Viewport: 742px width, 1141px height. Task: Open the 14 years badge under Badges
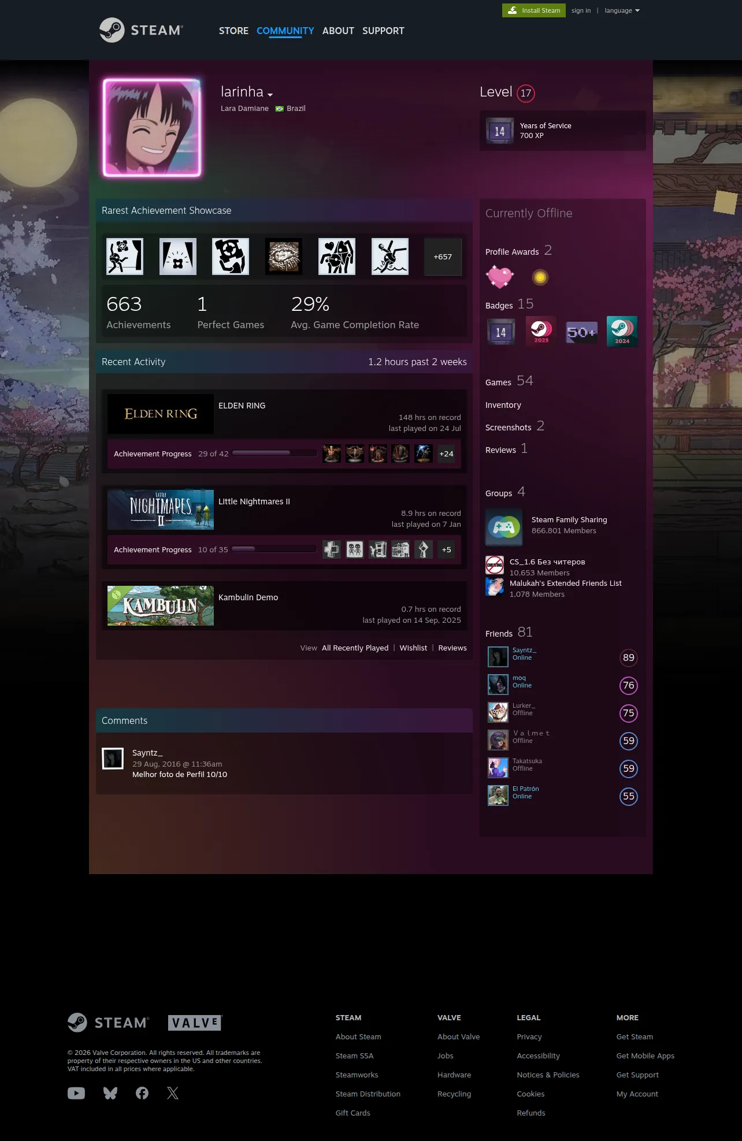[x=501, y=332]
